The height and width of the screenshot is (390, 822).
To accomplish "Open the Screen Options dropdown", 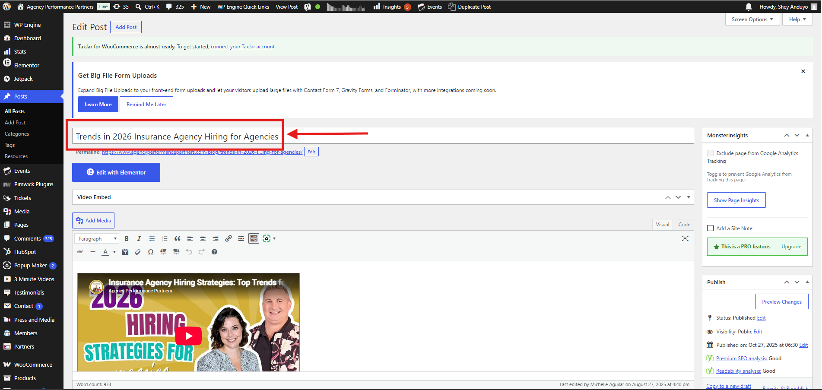I will coord(752,19).
